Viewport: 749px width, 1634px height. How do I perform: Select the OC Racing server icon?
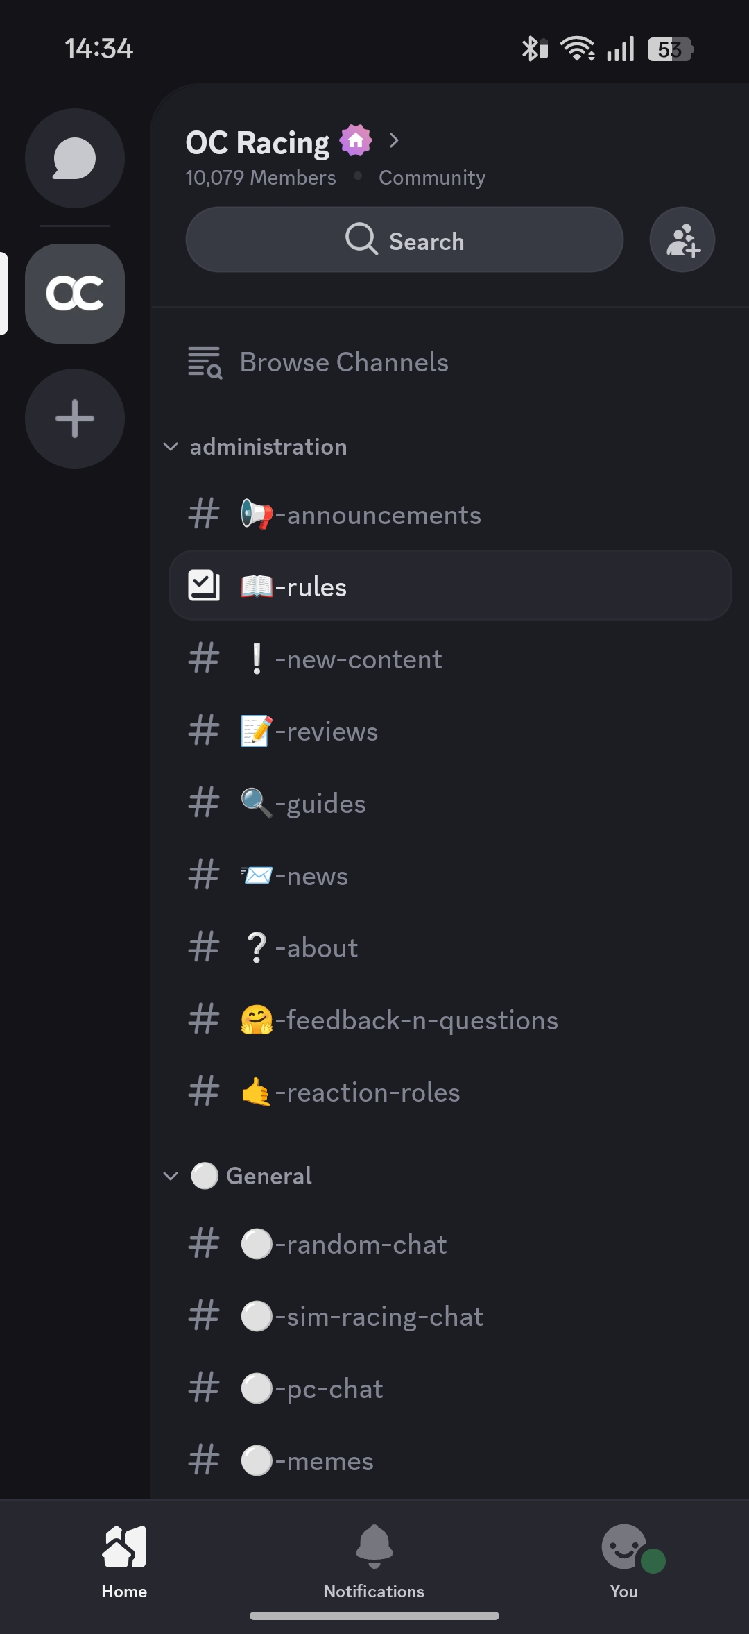tap(74, 294)
